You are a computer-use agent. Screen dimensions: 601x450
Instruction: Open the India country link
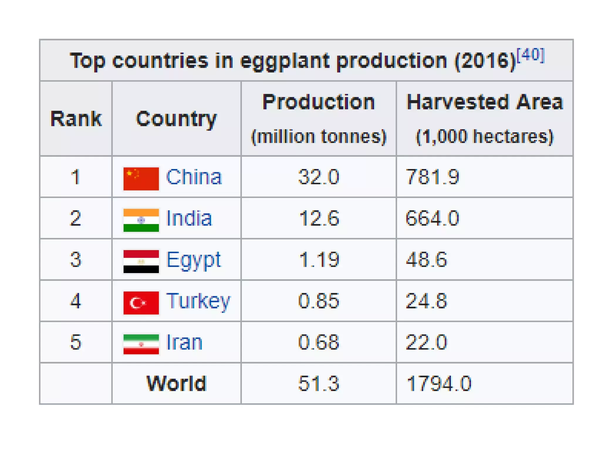click(x=189, y=218)
